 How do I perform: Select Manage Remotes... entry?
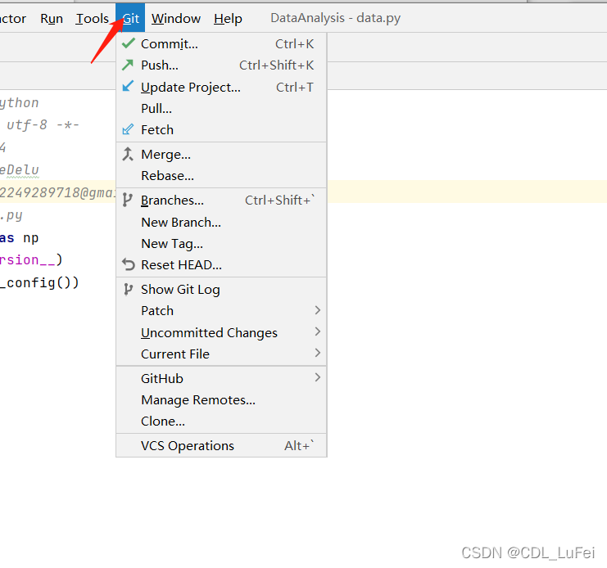tap(221, 399)
